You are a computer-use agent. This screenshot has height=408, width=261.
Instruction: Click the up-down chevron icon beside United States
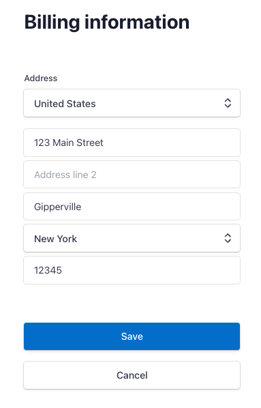[228, 103]
